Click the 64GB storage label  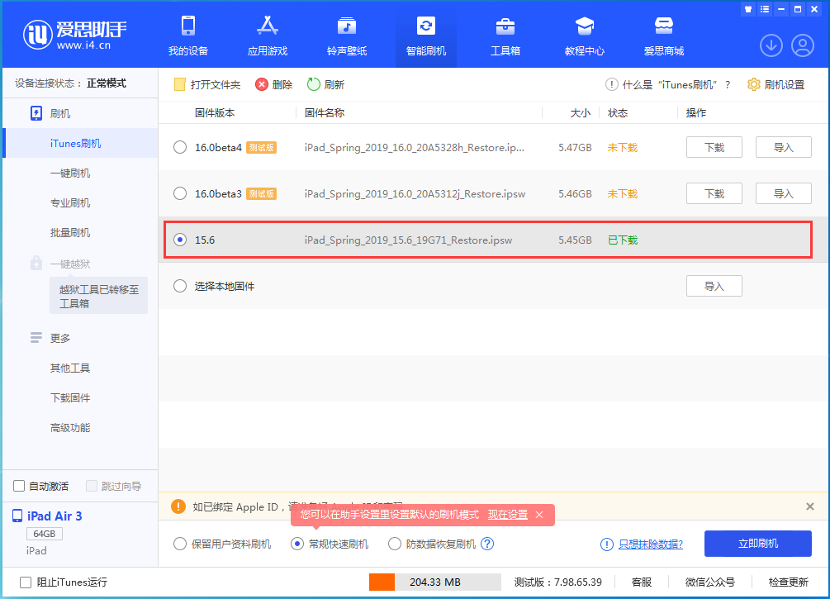(45, 534)
